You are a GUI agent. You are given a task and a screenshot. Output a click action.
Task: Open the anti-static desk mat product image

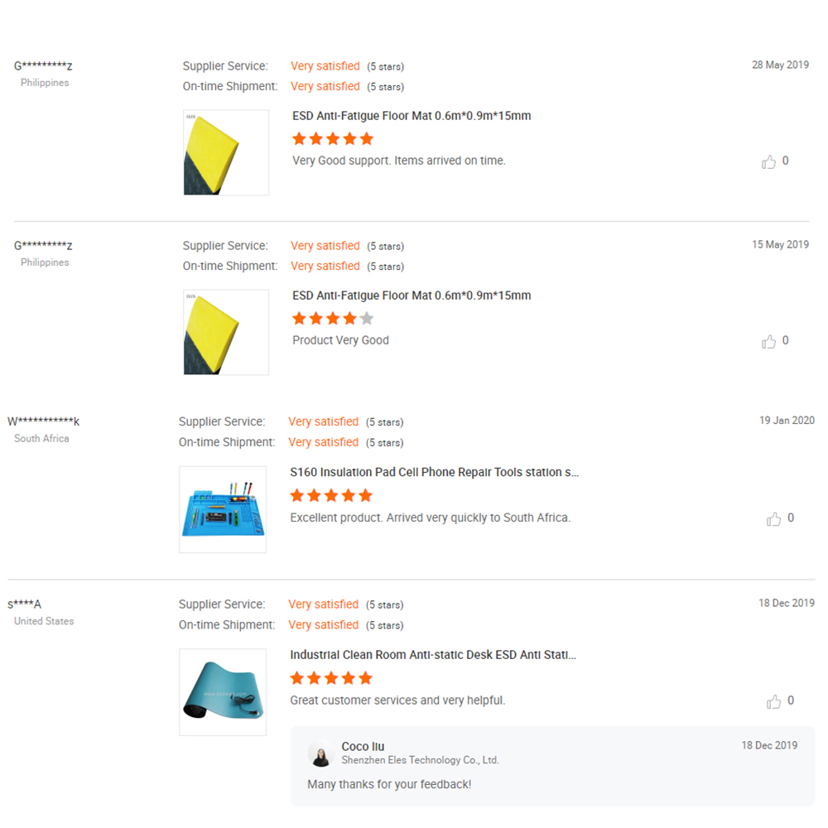point(222,692)
